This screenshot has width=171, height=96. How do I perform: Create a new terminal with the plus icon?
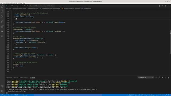point(156,77)
